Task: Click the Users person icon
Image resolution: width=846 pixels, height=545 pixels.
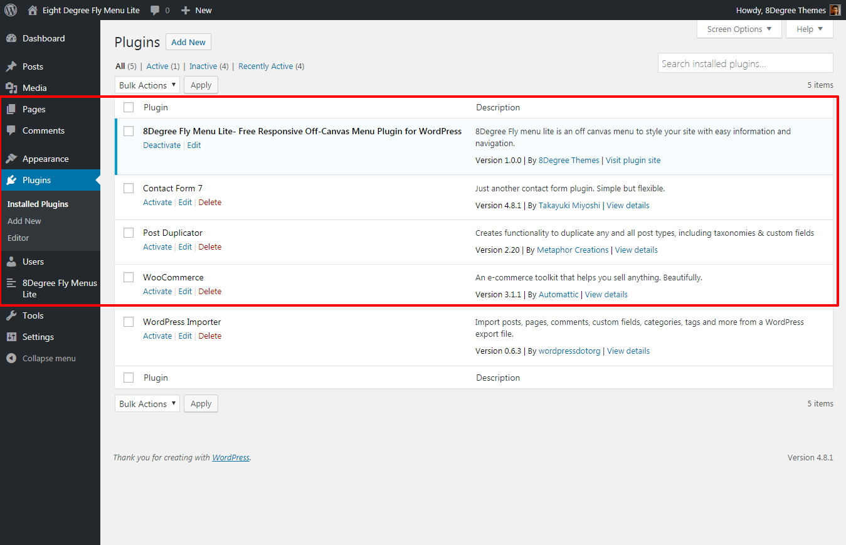Action: [x=11, y=262]
